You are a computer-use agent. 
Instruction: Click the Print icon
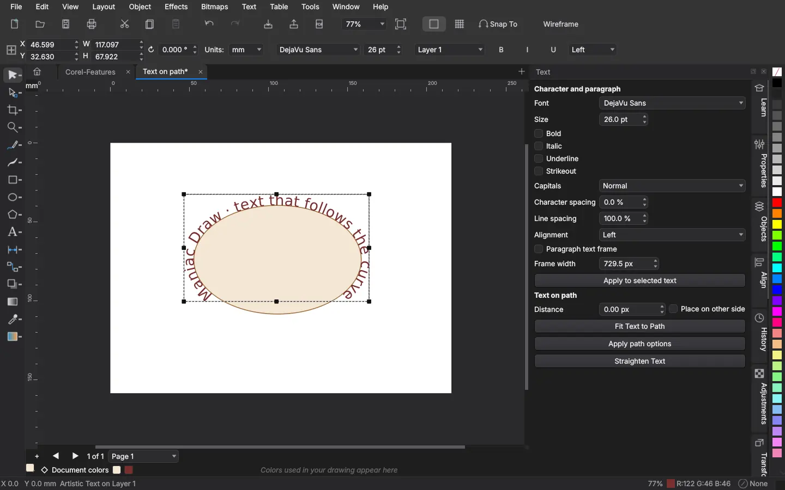click(x=92, y=24)
